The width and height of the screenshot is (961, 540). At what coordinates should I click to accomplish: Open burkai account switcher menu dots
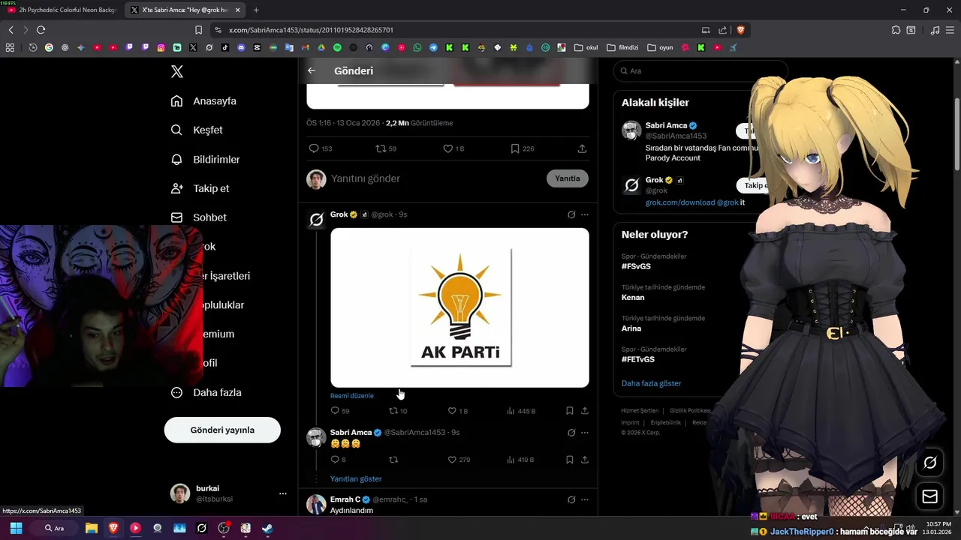click(x=283, y=493)
